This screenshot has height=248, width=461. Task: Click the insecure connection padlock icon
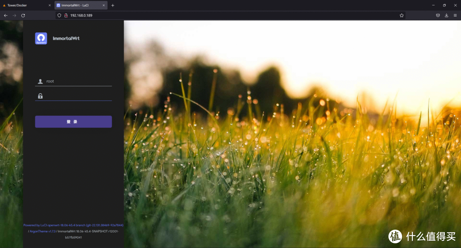pyautogui.click(x=66, y=15)
